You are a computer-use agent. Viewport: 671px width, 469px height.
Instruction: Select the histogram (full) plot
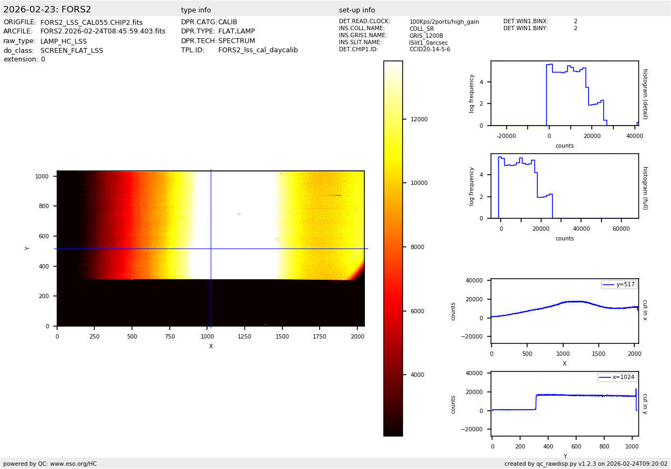564,186
